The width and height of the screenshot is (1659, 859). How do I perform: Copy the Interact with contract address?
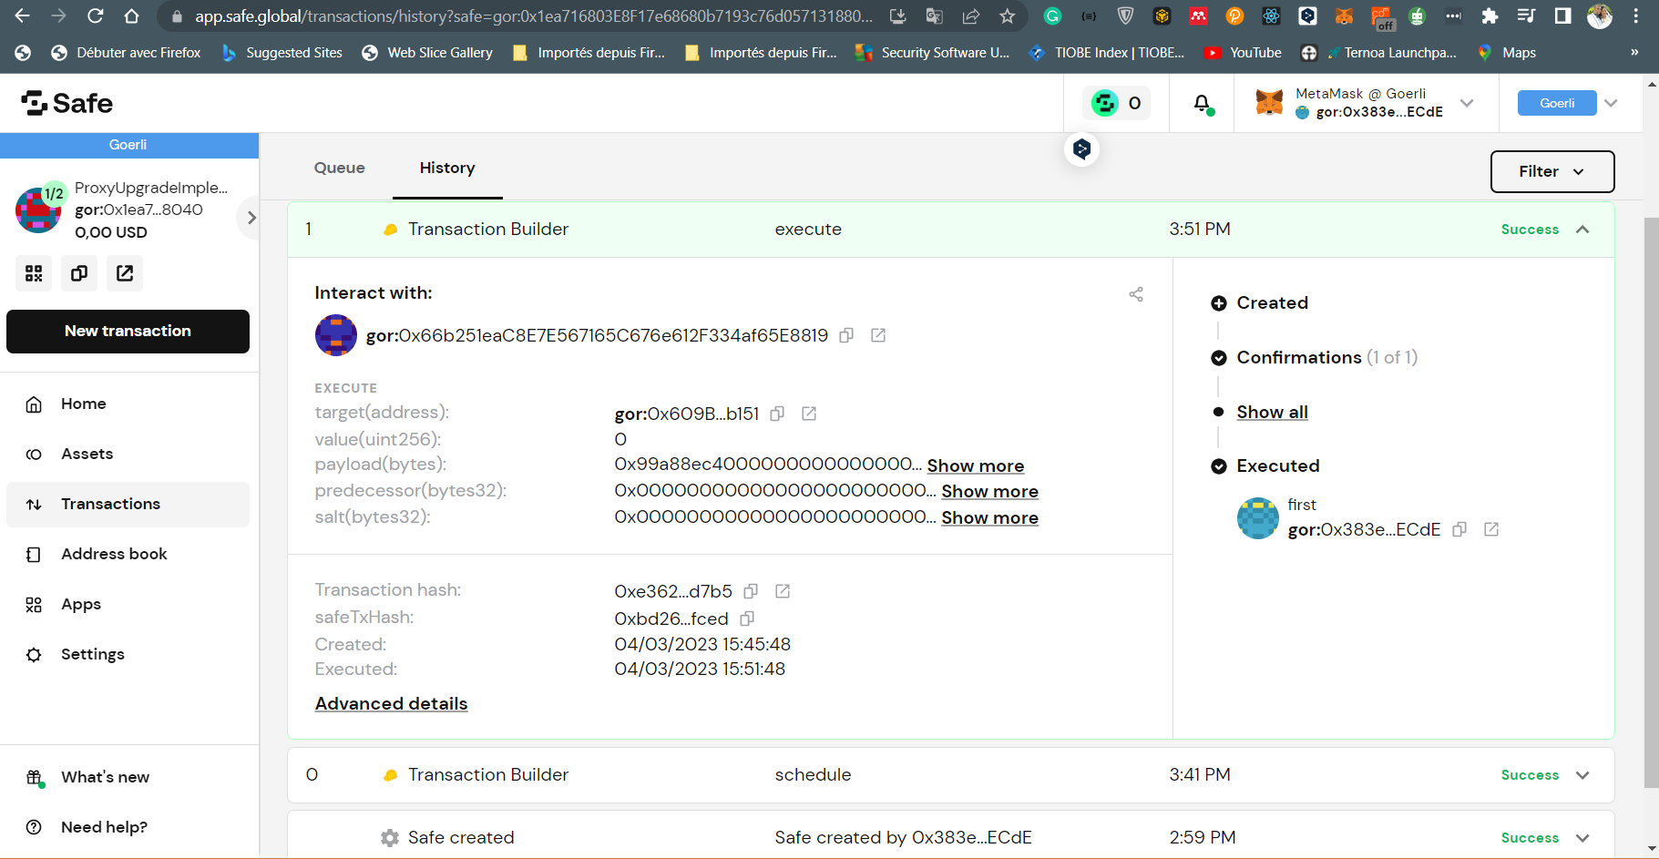pyautogui.click(x=846, y=335)
